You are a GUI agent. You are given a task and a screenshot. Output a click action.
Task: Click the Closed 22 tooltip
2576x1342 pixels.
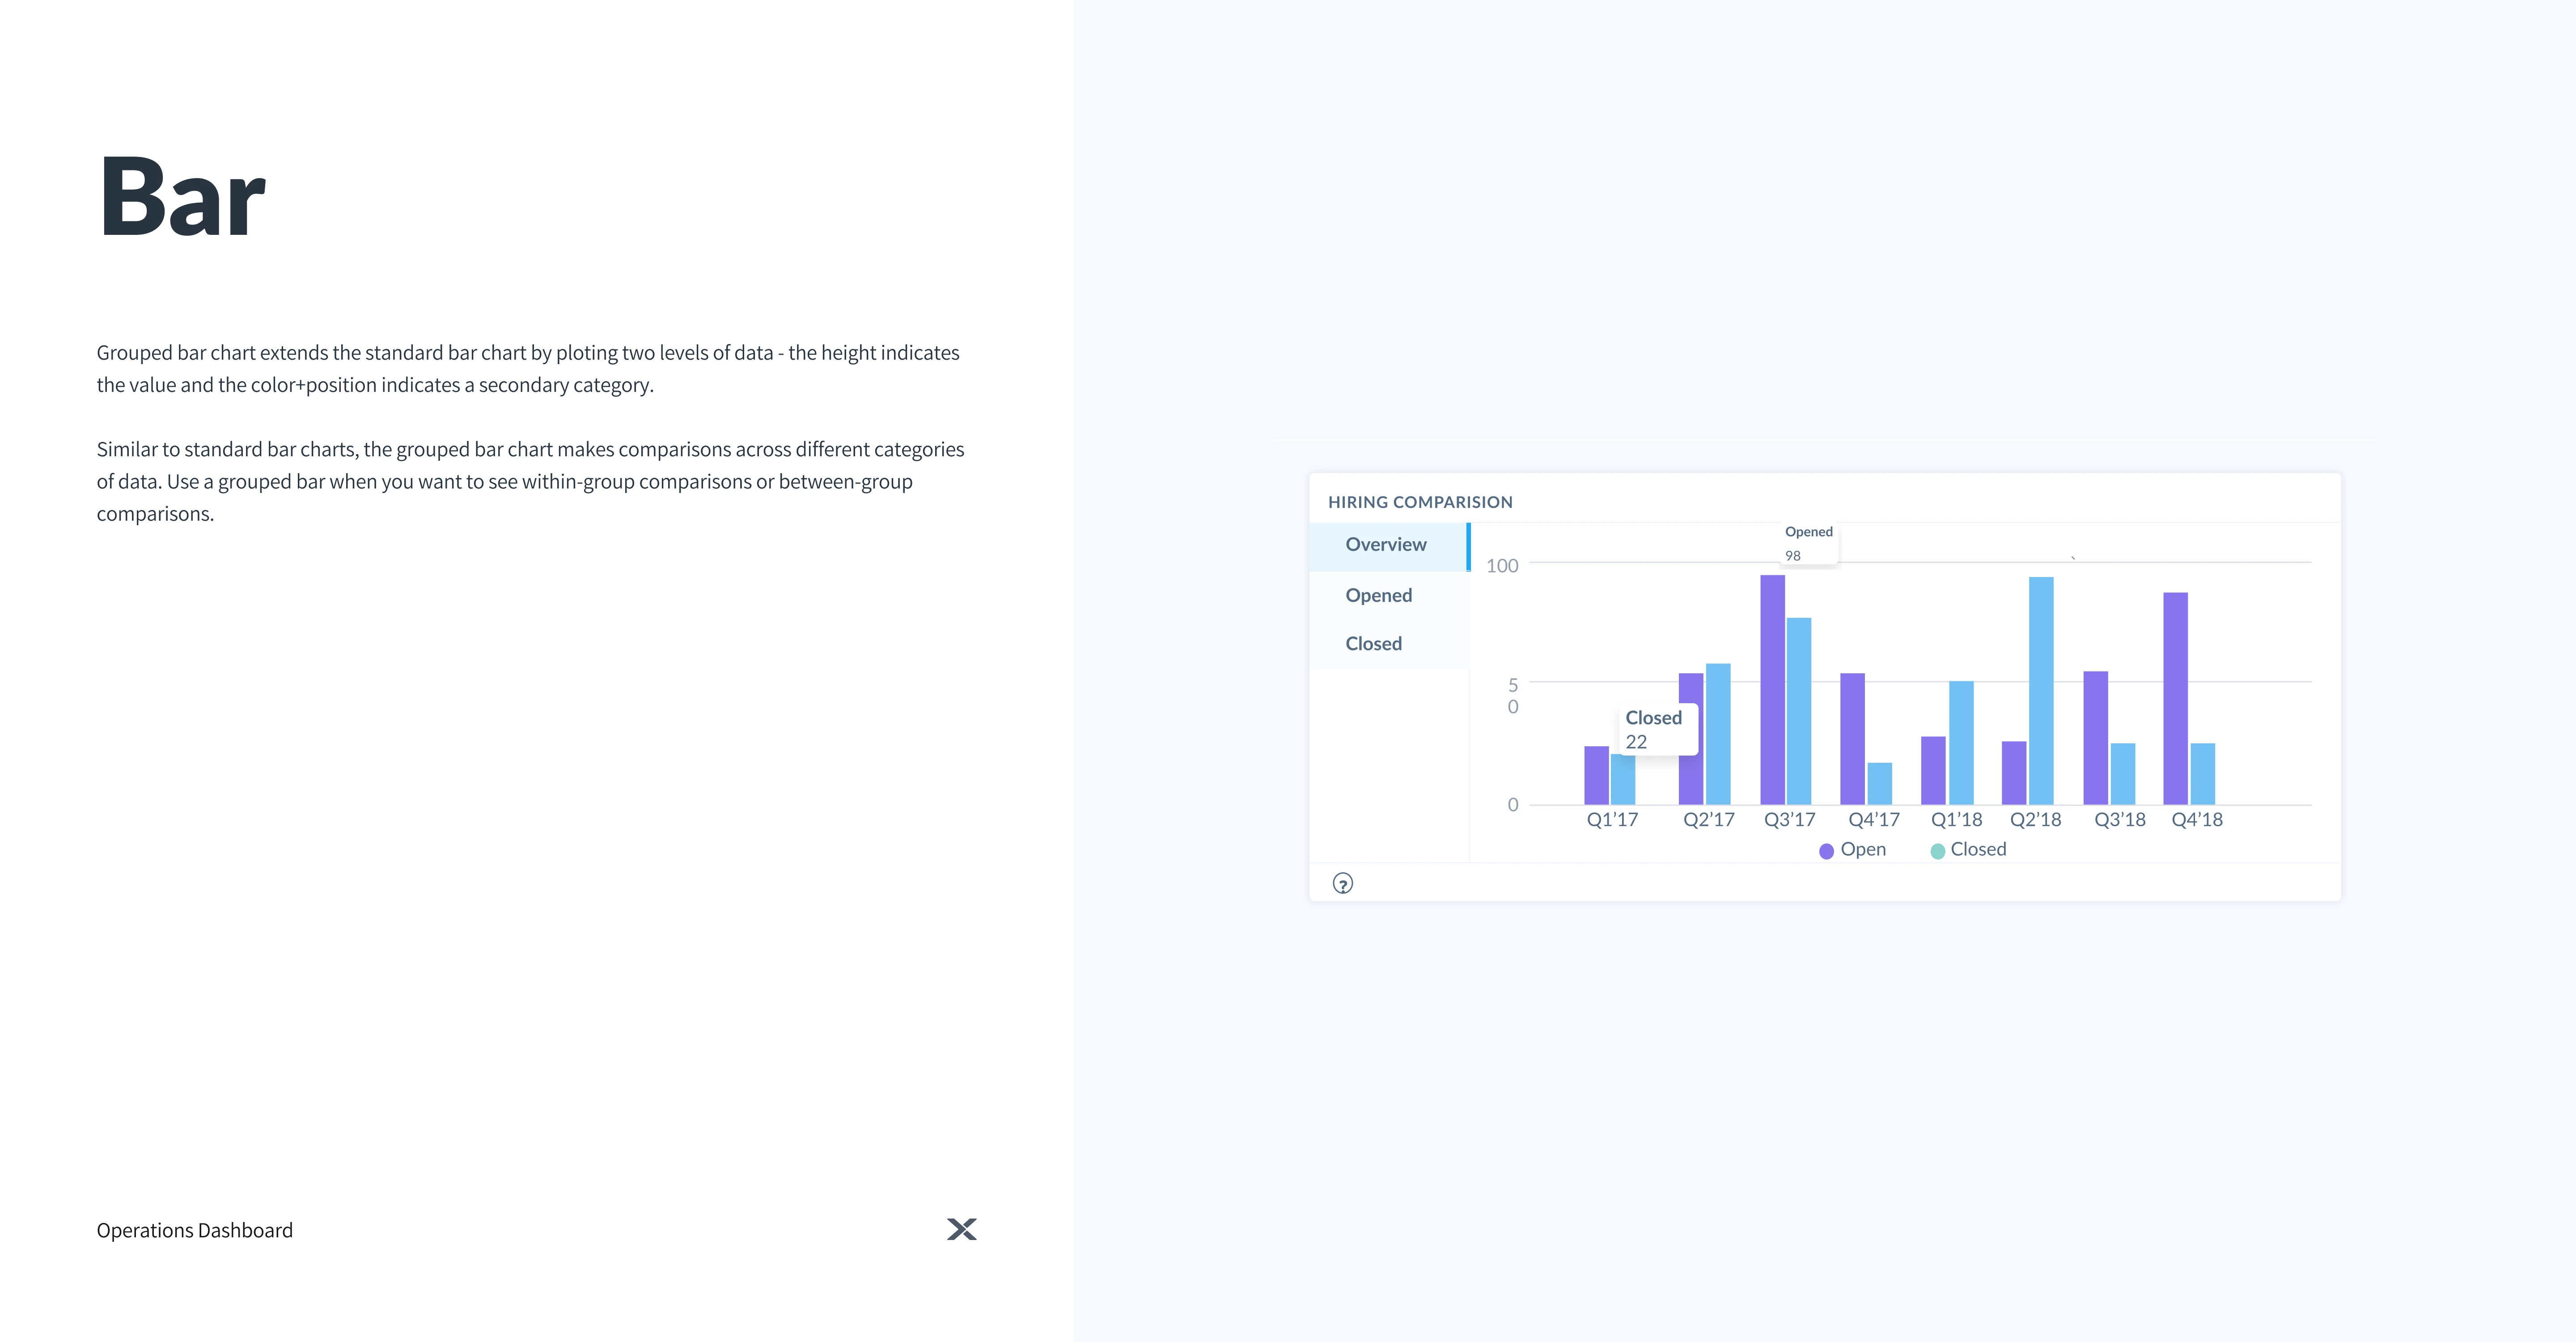tap(1656, 730)
